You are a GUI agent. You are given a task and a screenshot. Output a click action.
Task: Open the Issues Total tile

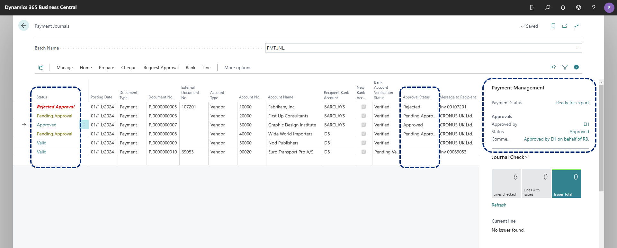point(567,183)
